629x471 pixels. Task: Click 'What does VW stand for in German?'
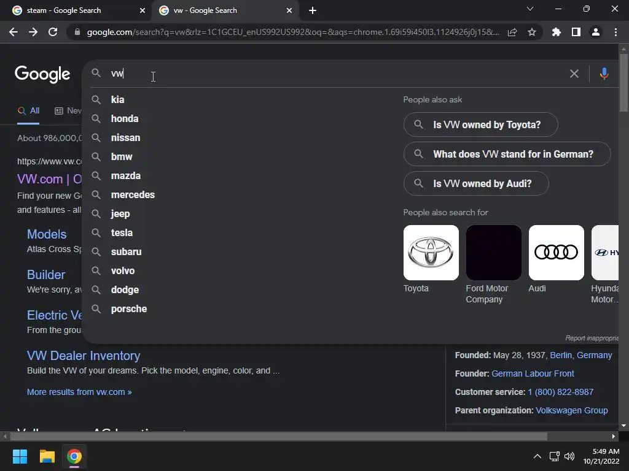coord(507,154)
